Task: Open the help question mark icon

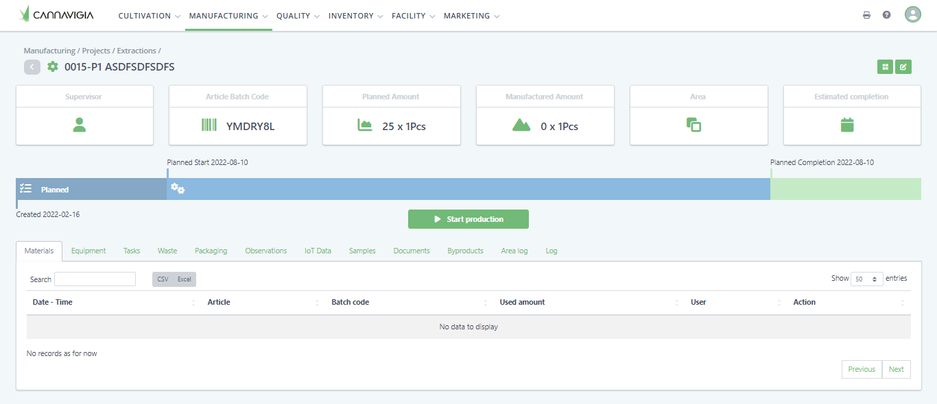Action: tap(886, 15)
